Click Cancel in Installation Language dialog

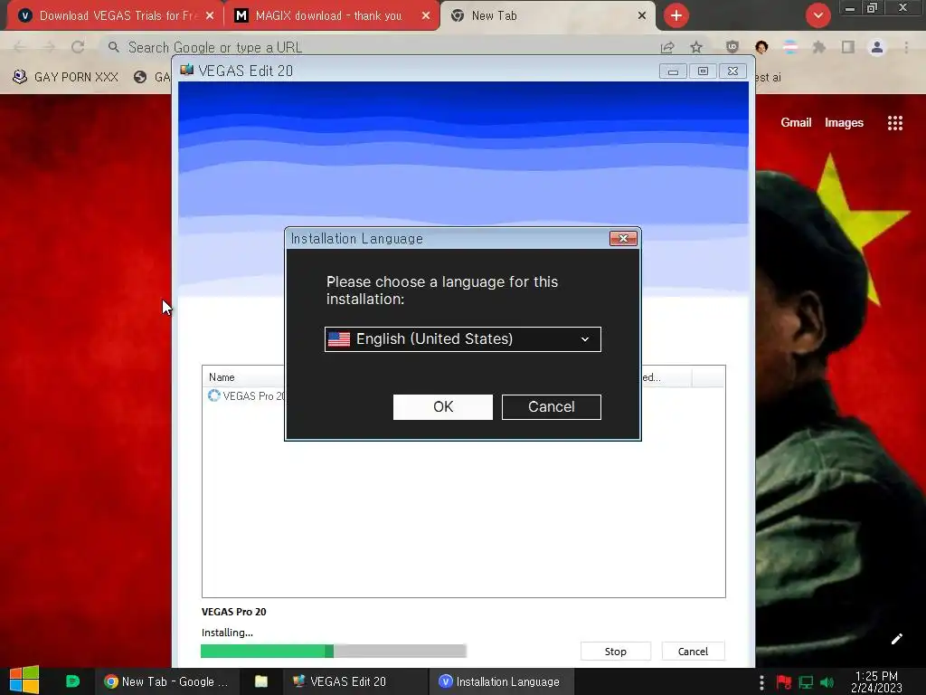coord(551,407)
